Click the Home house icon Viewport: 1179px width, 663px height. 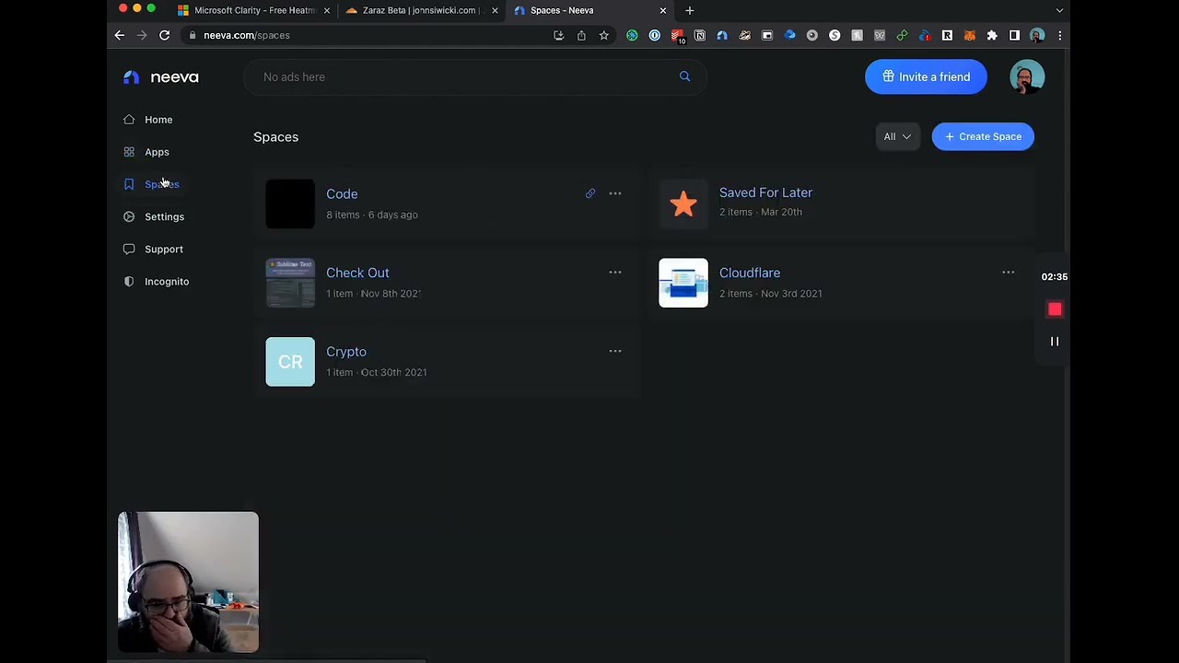tap(129, 120)
